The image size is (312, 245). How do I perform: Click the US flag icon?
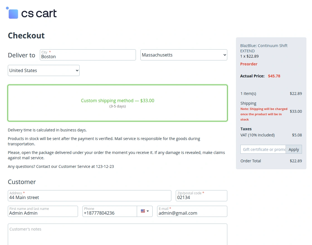tap(143, 211)
